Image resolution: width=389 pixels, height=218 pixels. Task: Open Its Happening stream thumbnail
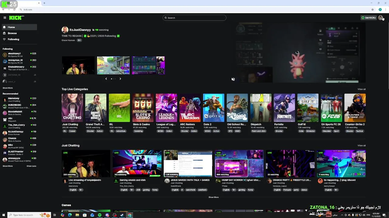click(x=341, y=163)
